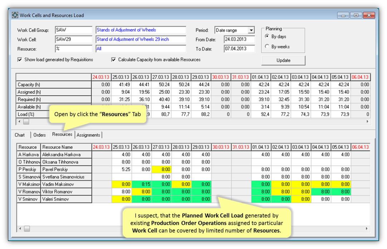Click the application icon in the title bar
Image resolution: width=387 pixels, height=249 pixels.
15,15
